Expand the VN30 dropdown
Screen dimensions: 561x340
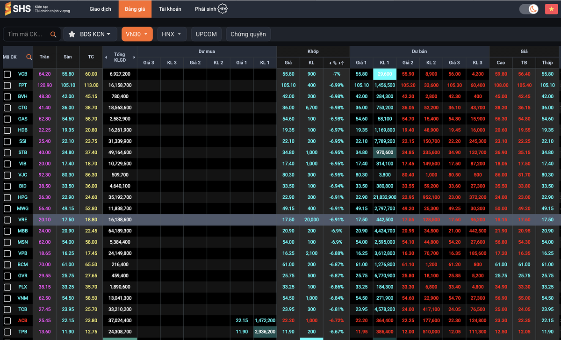click(137, 34)
